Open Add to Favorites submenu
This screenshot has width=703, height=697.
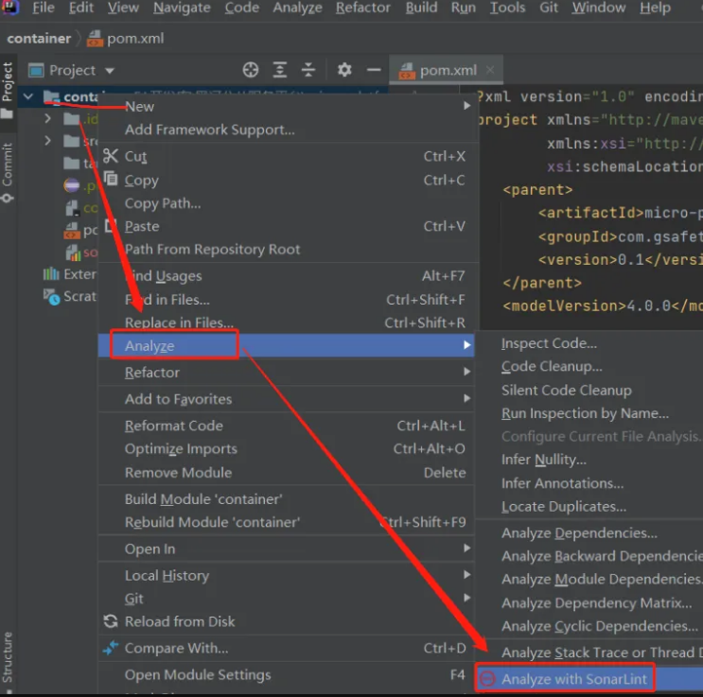286,399
